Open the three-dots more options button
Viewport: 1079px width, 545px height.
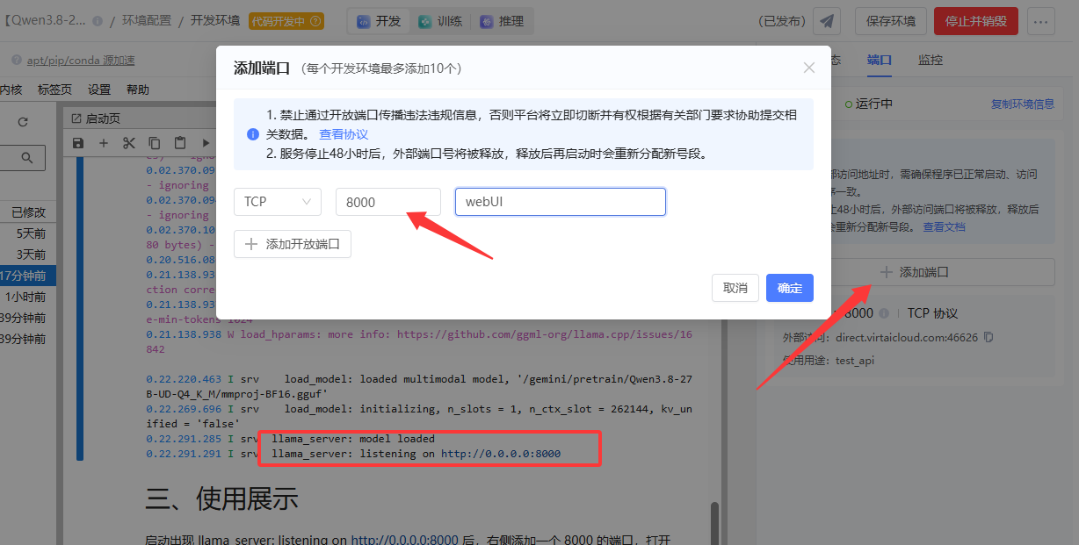tap(1040, 21)
